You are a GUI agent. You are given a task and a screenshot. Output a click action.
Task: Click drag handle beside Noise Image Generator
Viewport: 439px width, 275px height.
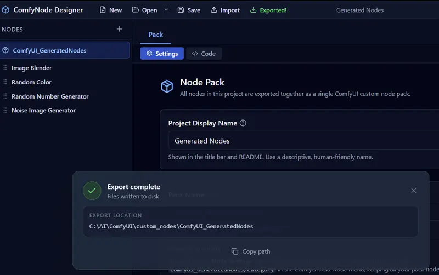5,110
